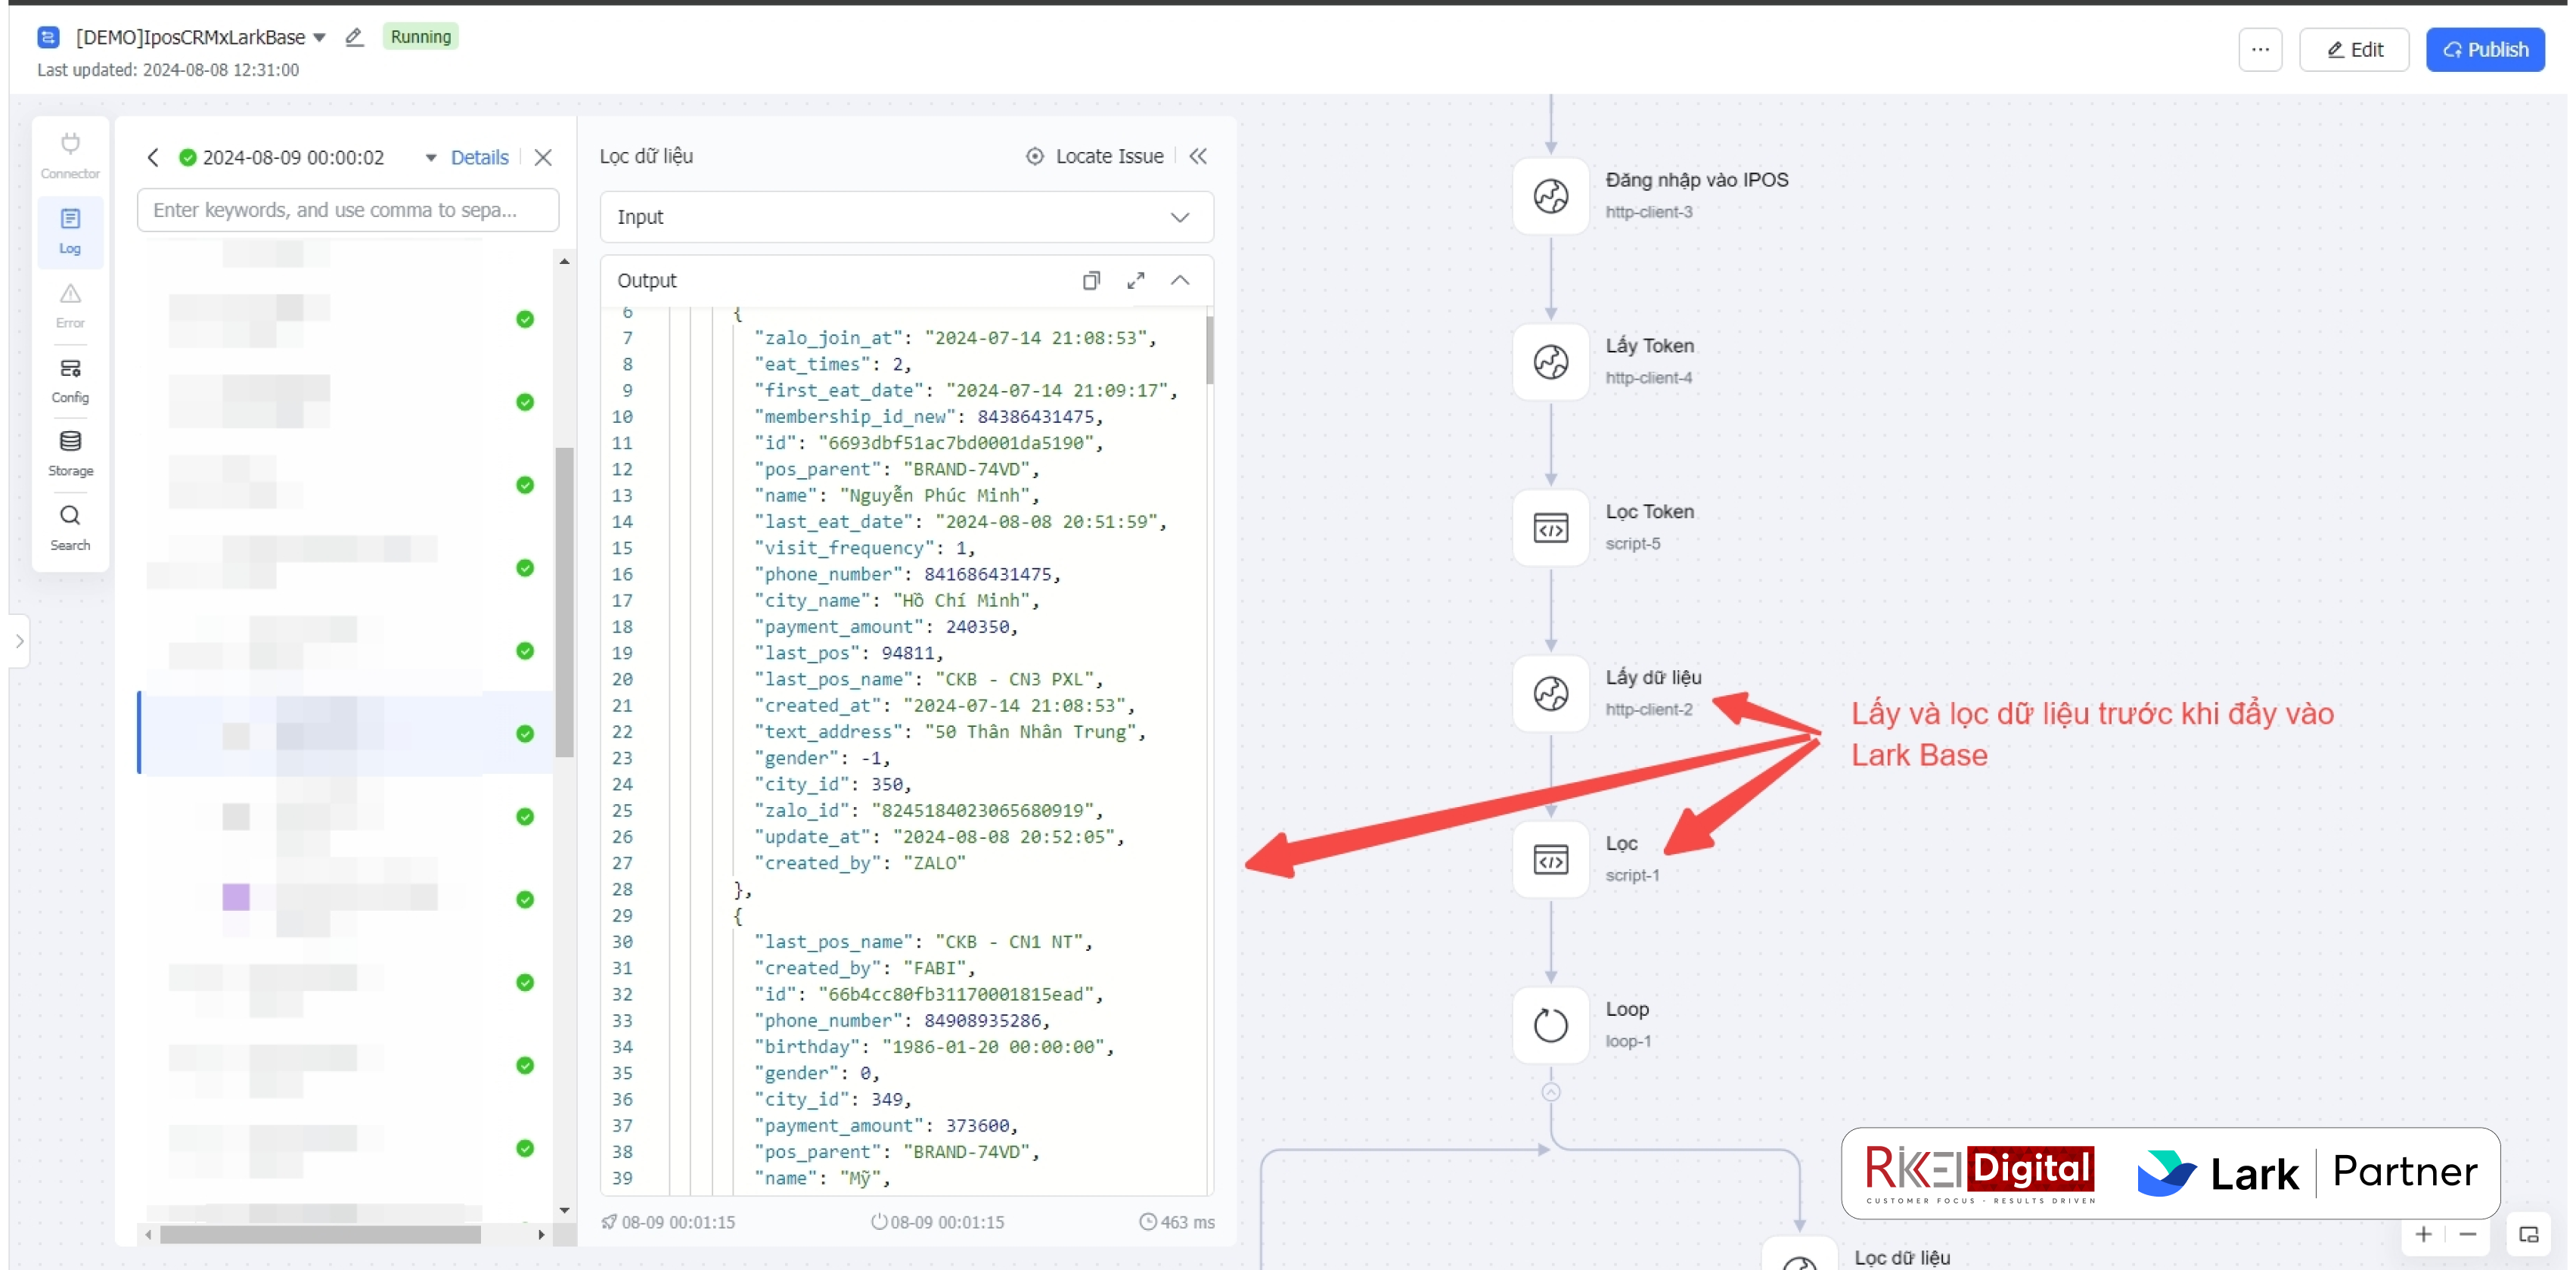Screen dimensions: 2576x1270
Task: Copy the Output JSON content
Action: pos(1091,281)
